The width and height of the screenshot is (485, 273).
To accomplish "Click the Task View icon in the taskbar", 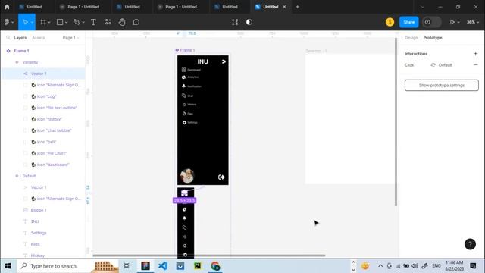I will (x=127, y=265).
